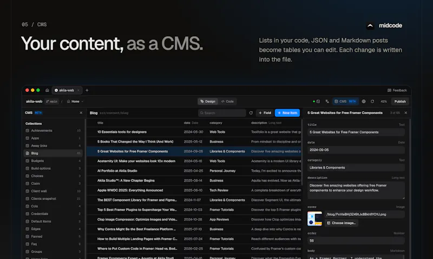
Task: Open the main branch selector
Action: click(52, 102)
